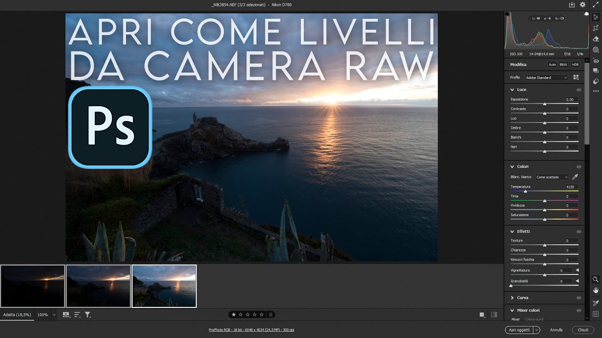The width and height of the screenshot is (602, 338).
Task: Select the Healing eraser tool
Action: click(x=595, y=39)
